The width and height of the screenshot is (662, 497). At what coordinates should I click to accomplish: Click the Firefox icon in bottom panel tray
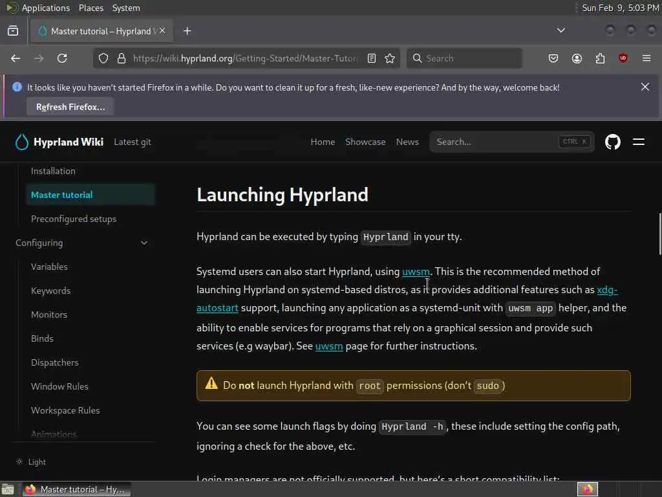tap(588, 489)
